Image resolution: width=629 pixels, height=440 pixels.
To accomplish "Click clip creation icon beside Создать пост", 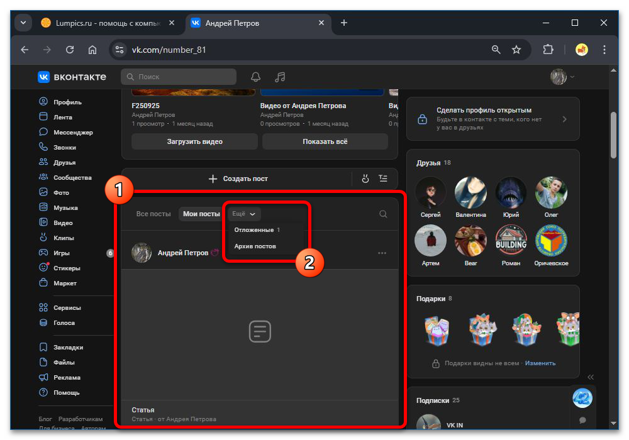I will coord(365,179).
